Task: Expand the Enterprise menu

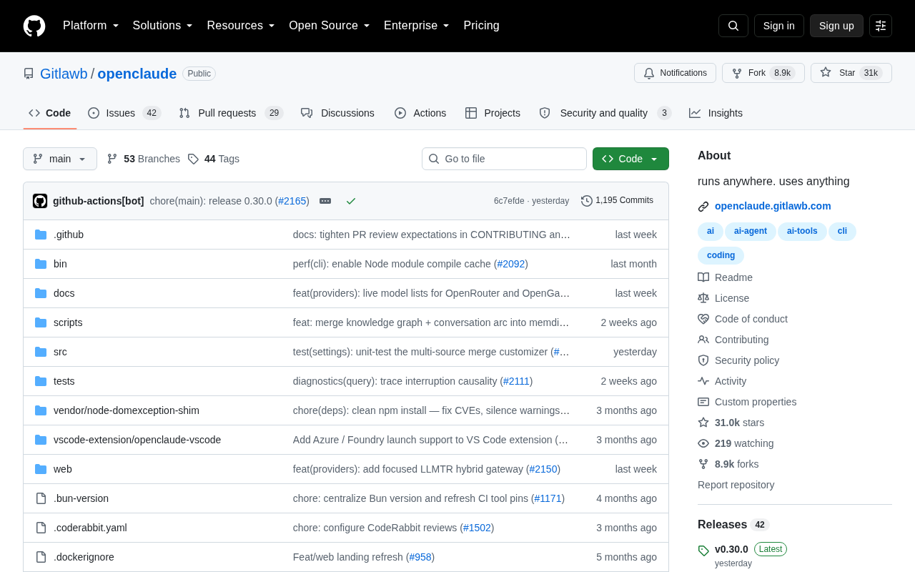Action: (417, 26)
